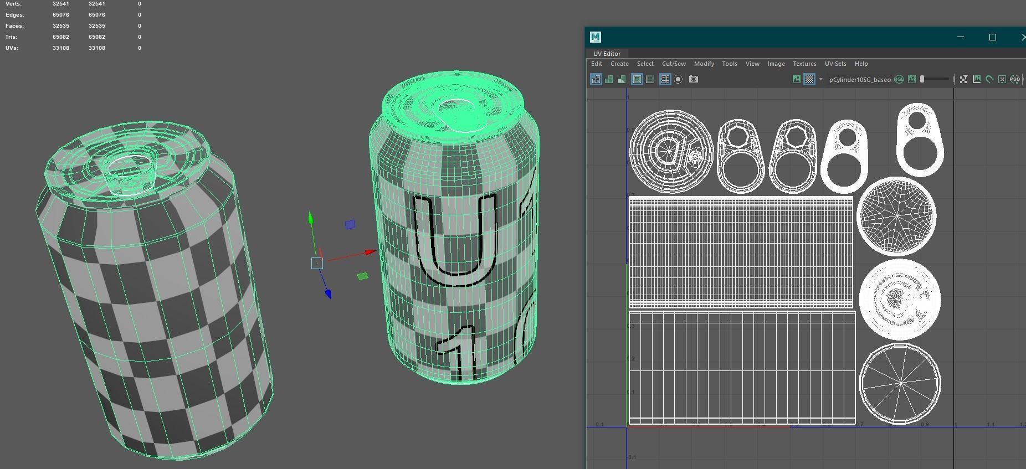This screenshot has width=1026, height=469.
Task: Click the UVs count label
Action: pyautogui.click(x=12, y=48)
